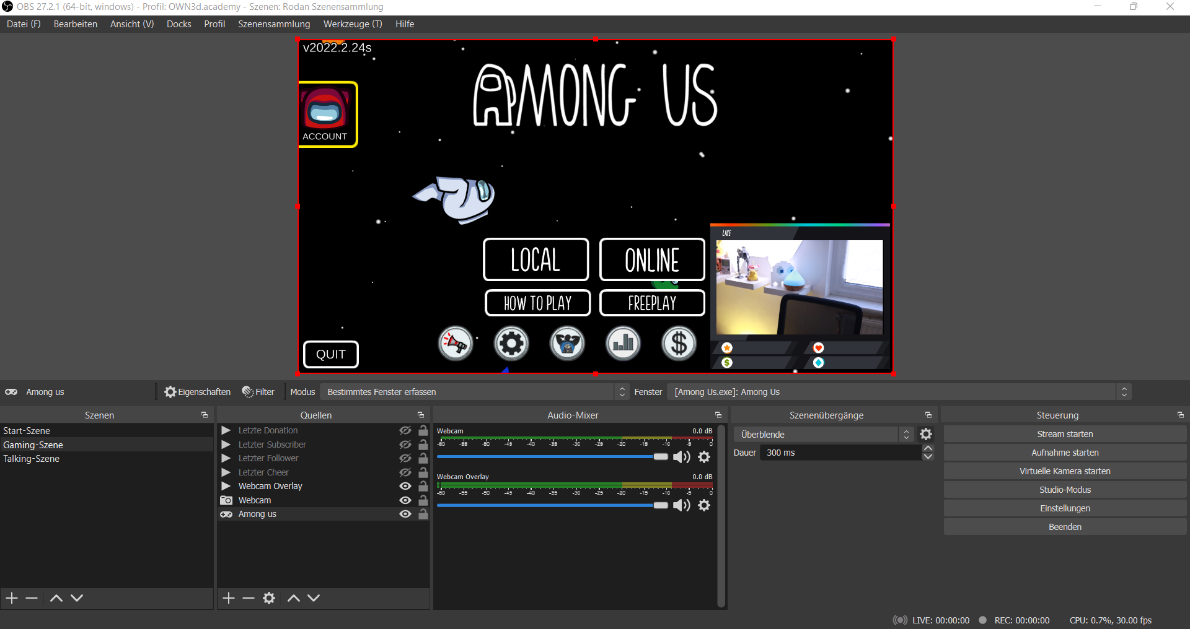1190x629 pixels.
Task: Open Webcam Overlay audio settings gear
Action: click(x=704, y=505)
